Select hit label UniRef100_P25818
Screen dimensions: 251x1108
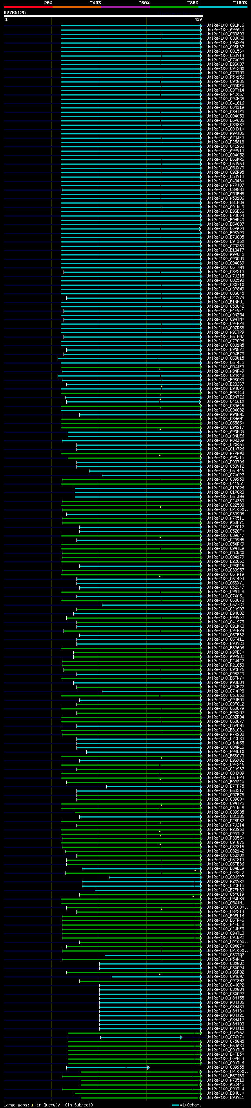tap(225, 142)
